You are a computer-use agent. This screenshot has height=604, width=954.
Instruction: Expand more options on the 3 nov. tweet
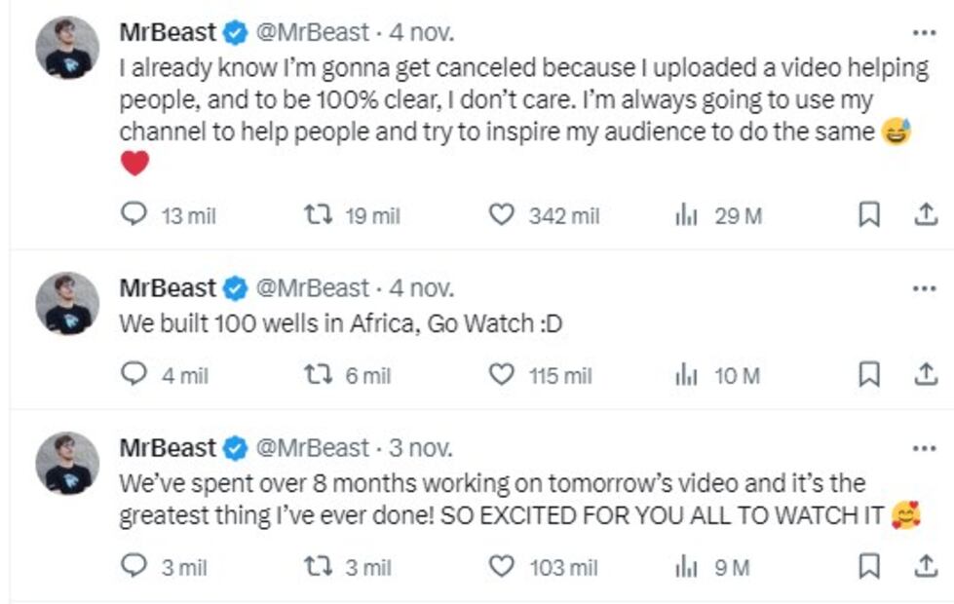coord(923,448)
